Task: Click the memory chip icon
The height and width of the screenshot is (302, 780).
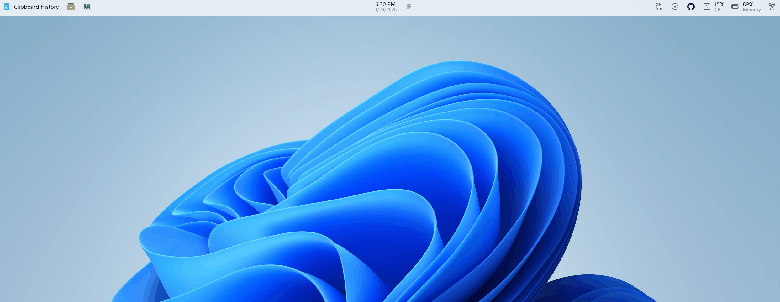Action: (735, 6)
